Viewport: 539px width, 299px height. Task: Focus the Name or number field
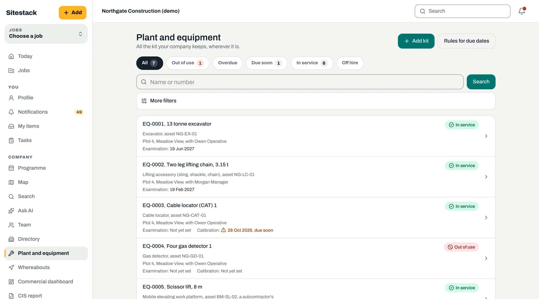click(300, 82)
